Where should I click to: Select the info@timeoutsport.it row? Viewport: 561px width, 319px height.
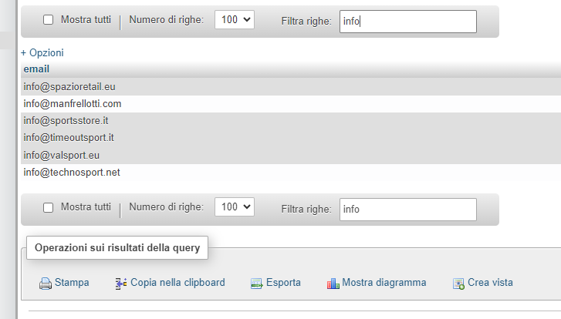point(69,138)
